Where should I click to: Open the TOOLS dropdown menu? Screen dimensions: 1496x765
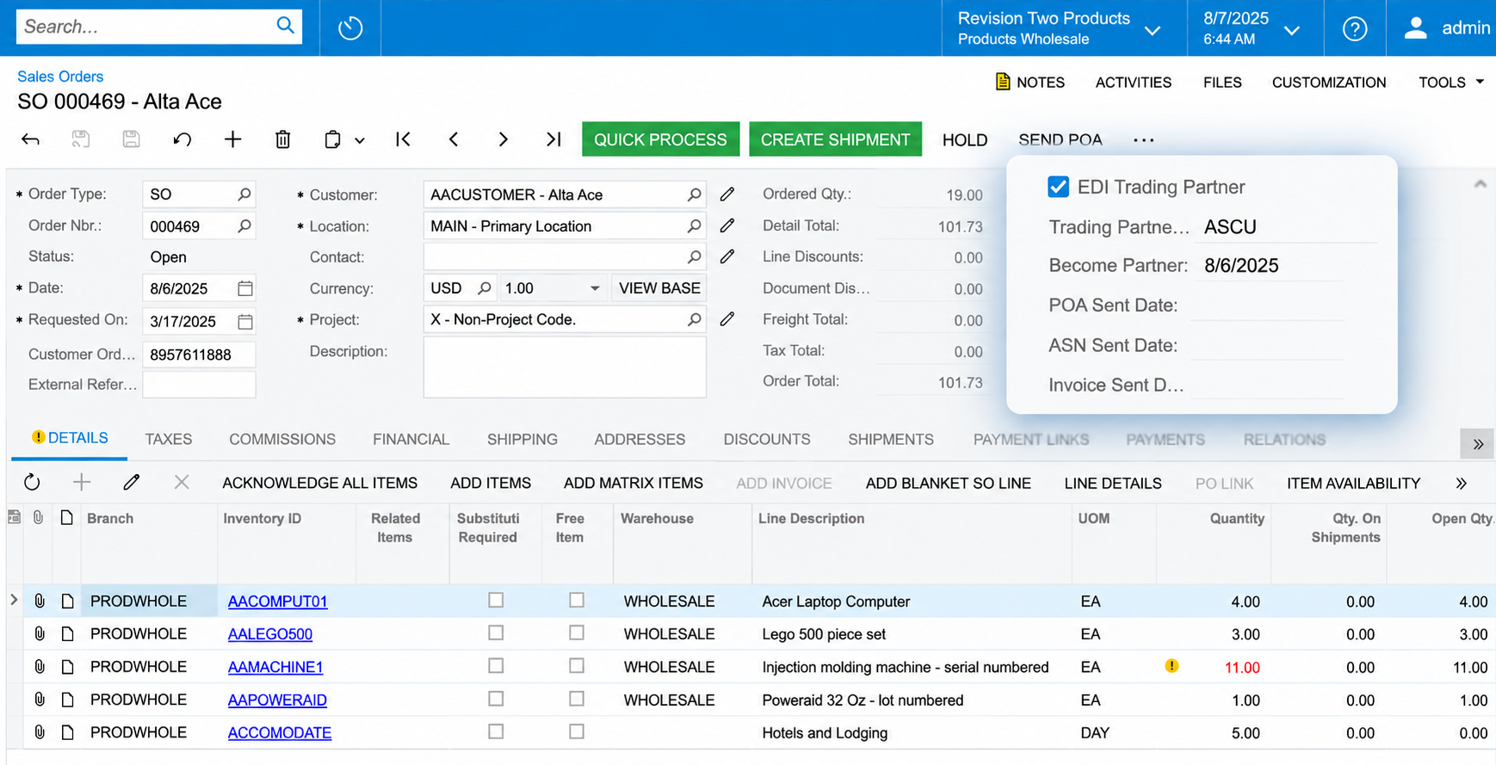[1451, 83]
